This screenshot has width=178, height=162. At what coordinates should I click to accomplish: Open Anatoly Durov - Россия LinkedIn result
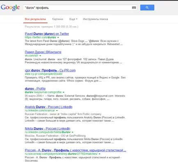point(48,107)
